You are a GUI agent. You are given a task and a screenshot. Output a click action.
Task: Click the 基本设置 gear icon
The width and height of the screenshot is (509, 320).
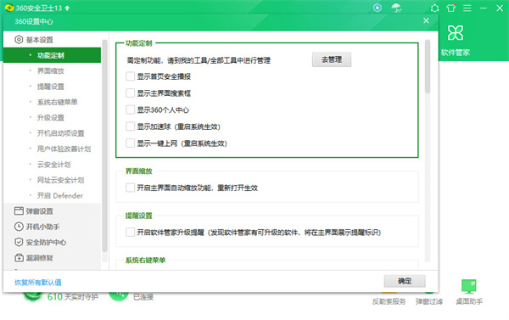pos(19,40)
